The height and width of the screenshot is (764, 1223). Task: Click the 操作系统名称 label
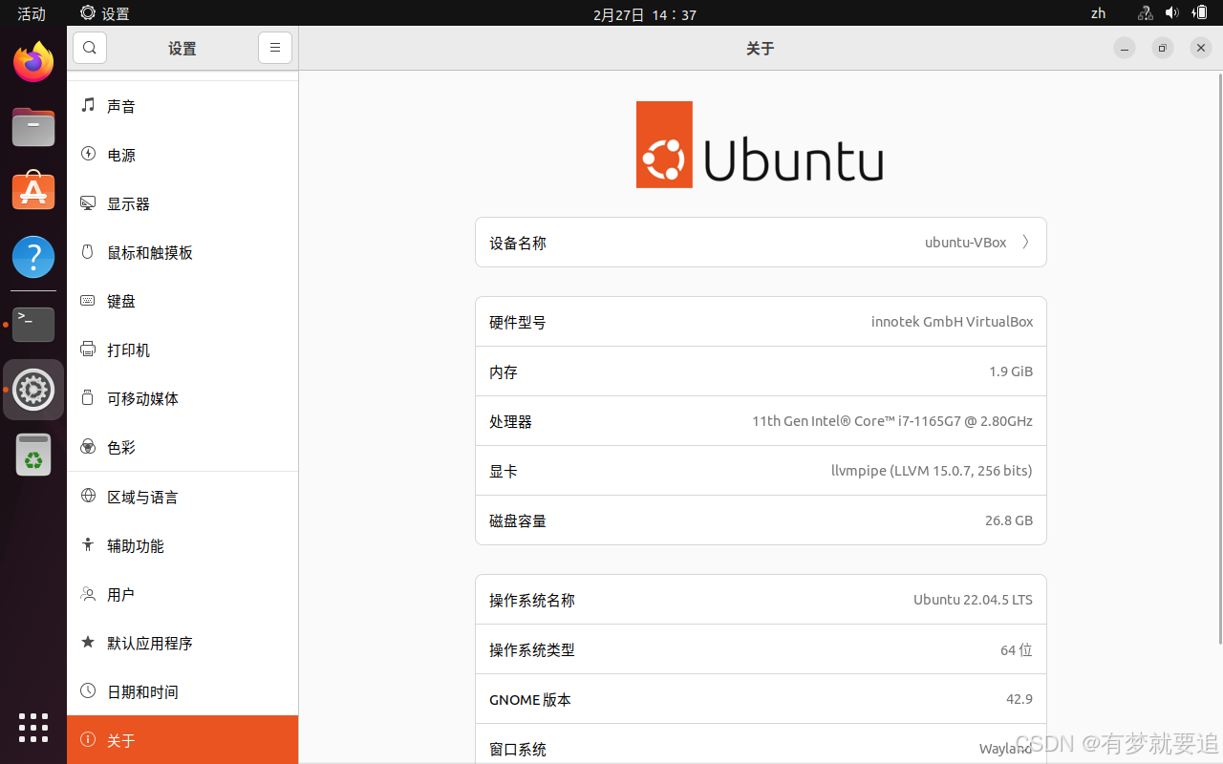click(532, 600)
